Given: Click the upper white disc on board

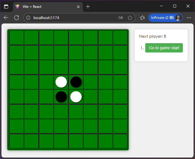Looking at the screenshot, I should click(x=61, y=82).
